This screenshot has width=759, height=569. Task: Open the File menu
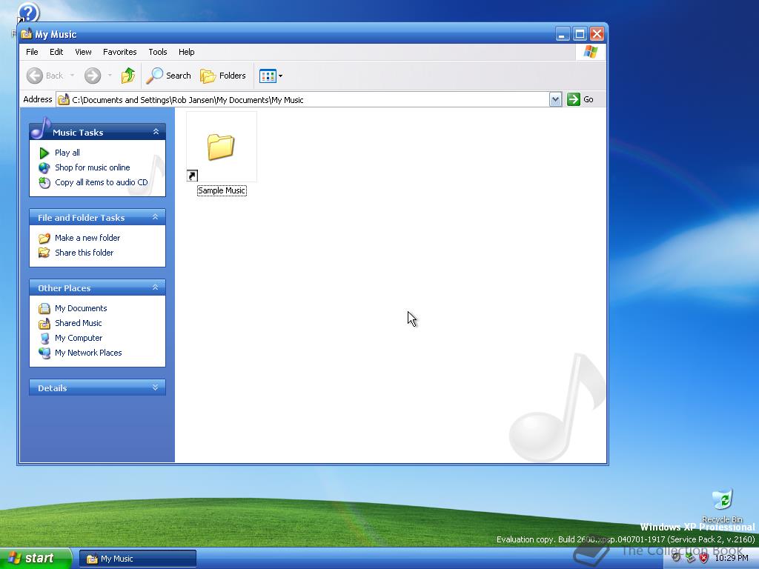[32, 52]
